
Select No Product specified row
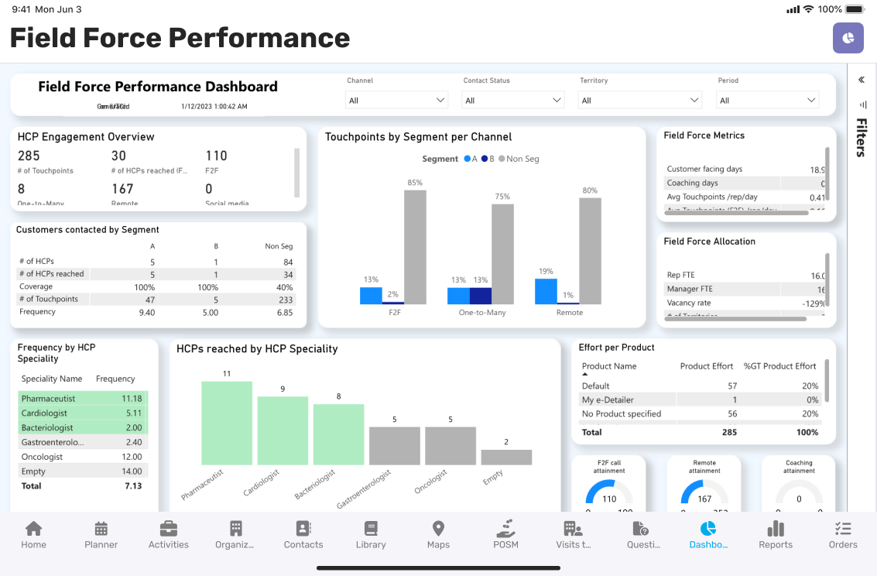tap(701, 414)
